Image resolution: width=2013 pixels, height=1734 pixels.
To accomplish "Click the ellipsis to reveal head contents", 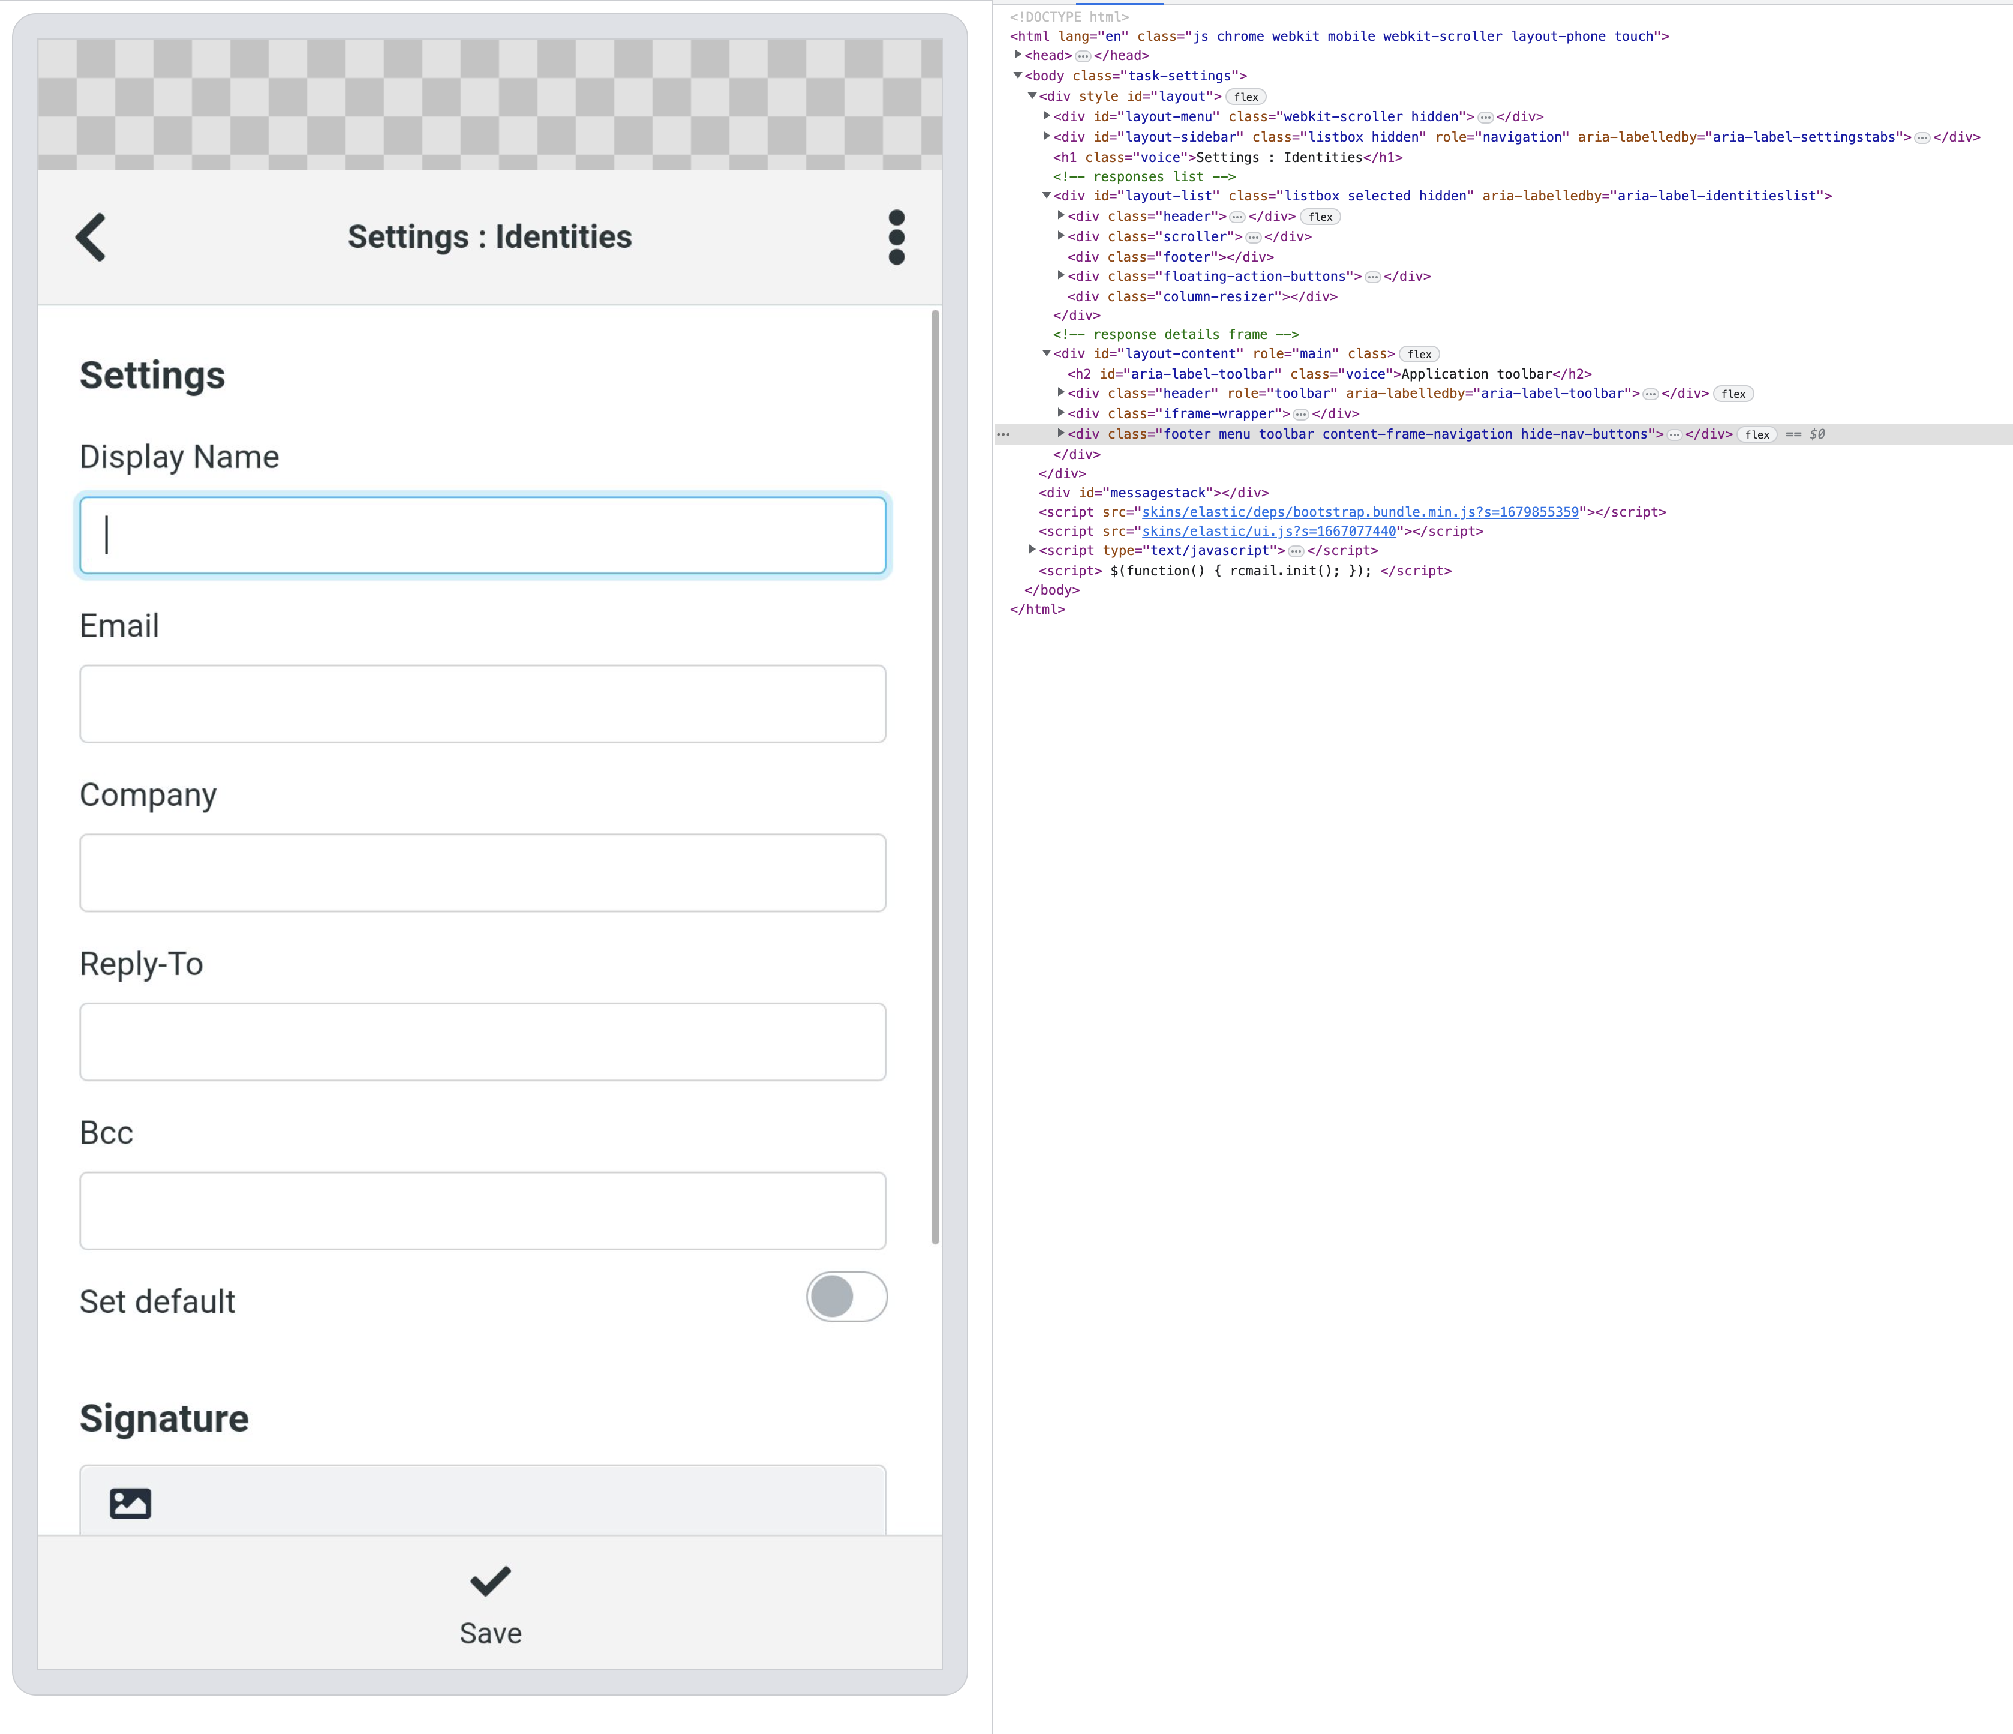I will click(x=1083, y=55).
